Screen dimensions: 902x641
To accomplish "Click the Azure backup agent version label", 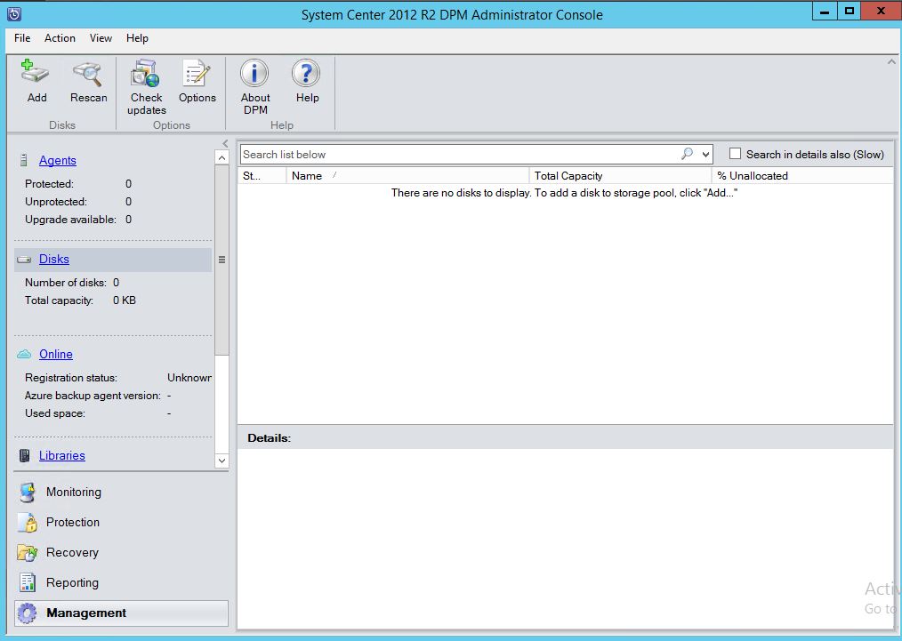I will 93,396.
